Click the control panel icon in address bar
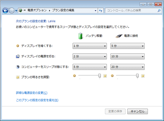The width and height of the screenshot is (164, 121). [x=20, y=11]
